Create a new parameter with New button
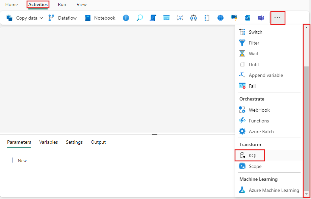311x199 pixels. pos(18,161)
